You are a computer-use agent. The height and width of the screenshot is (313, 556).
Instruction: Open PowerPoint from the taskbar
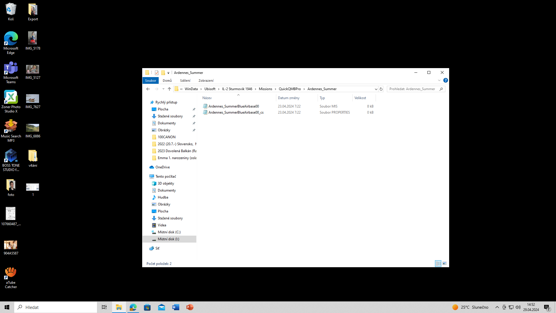coord(190,307)
